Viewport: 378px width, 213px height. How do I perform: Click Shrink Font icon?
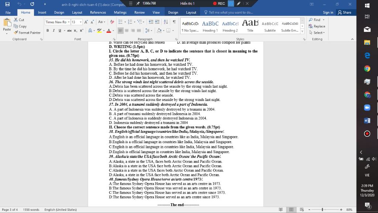coord(92,22)
